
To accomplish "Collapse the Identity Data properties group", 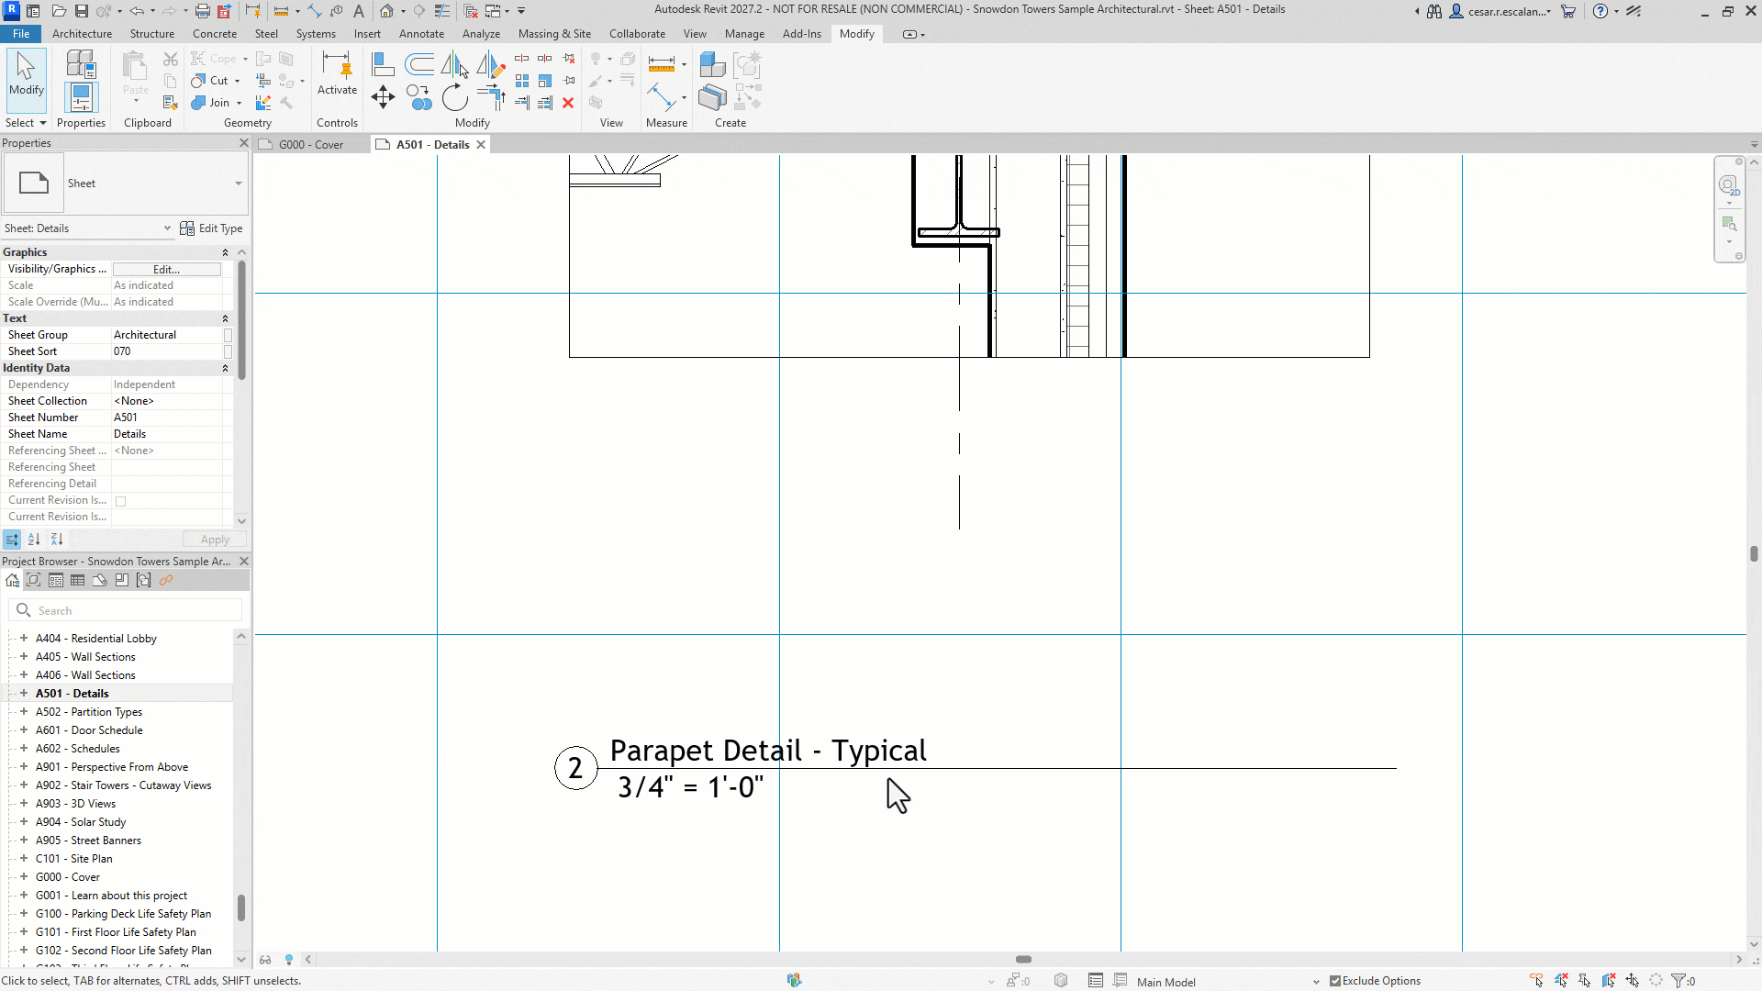I will click(x=225, y=368).
